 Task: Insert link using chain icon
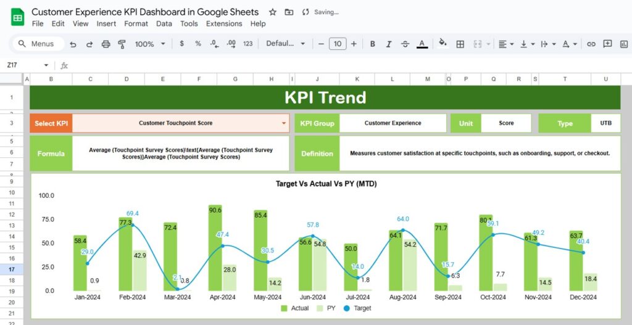coord(591,44)
